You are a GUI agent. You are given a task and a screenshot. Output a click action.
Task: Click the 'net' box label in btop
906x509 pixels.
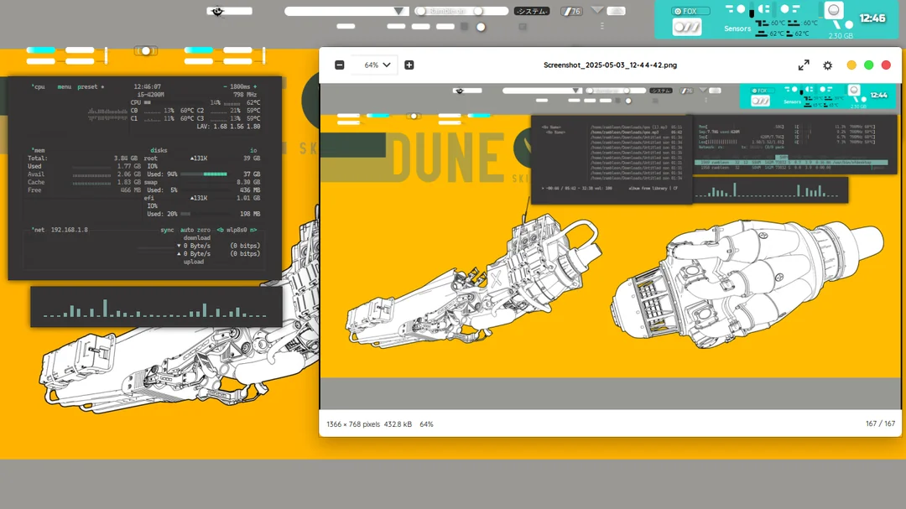tap(39, 230)
